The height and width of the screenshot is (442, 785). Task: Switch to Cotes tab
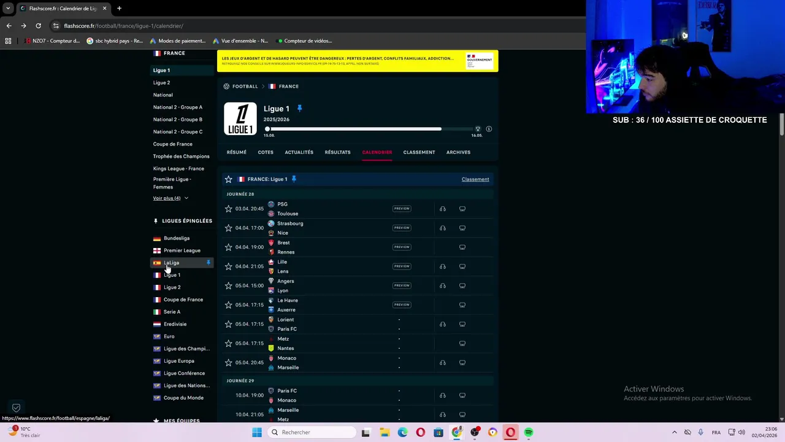[x=266, y=152]
